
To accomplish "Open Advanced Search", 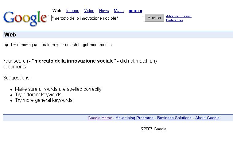I will click(179, 16).
